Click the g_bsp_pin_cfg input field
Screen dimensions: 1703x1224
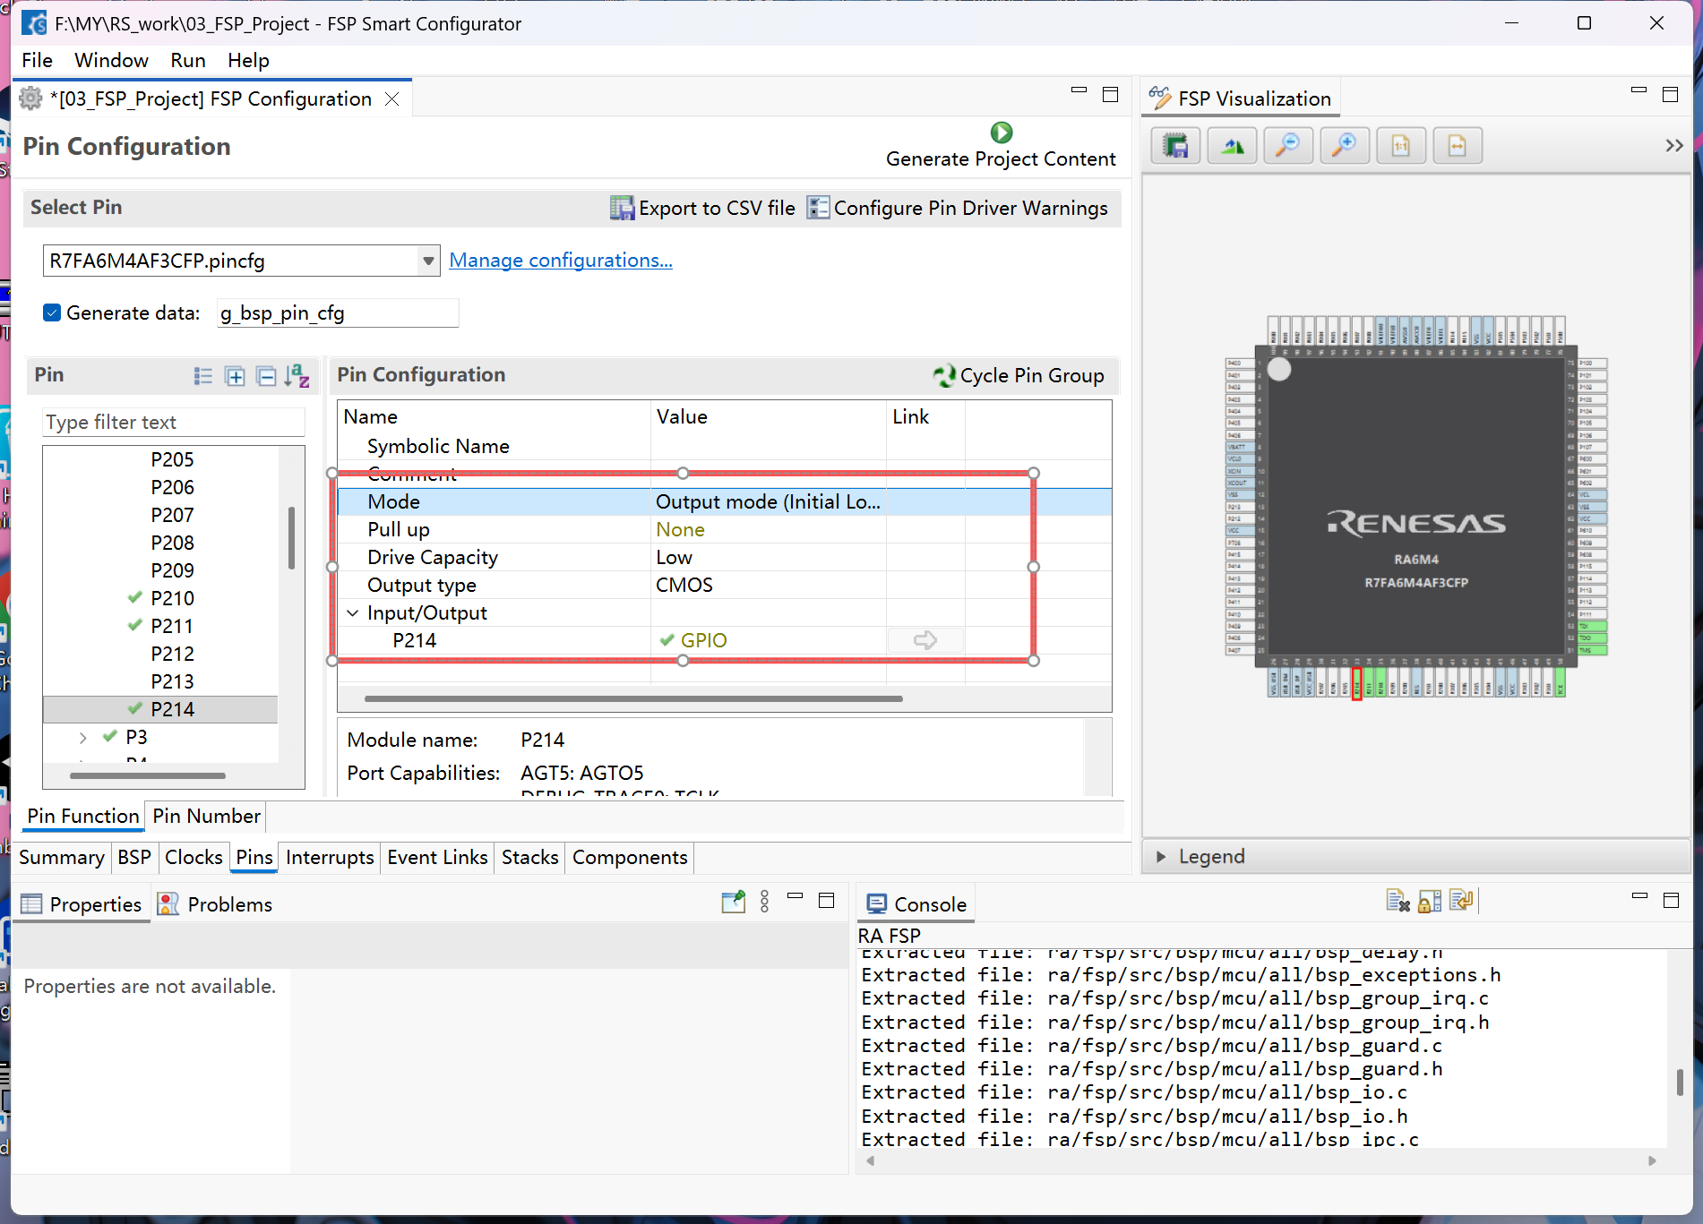click(x=338, y=313)
